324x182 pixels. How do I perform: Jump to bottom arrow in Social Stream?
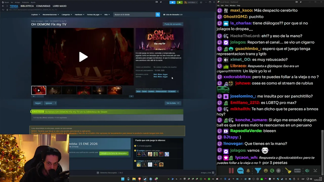(315, 171)
